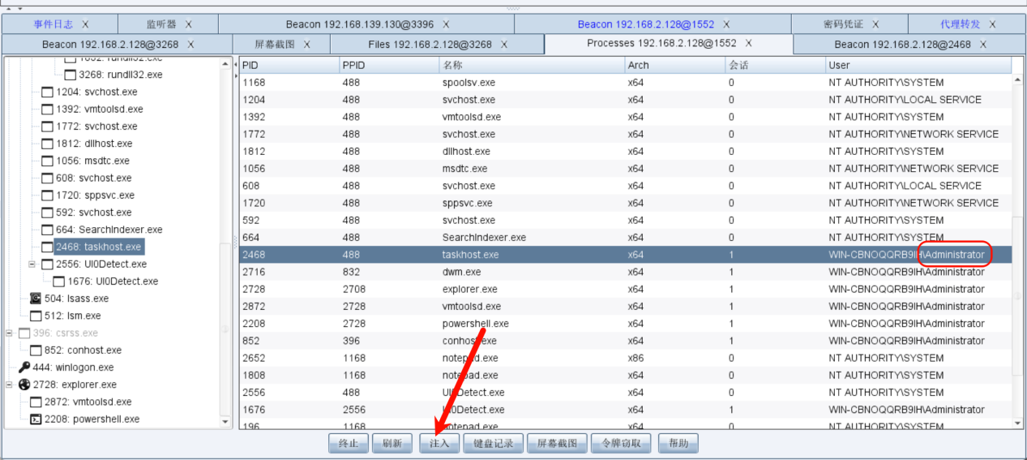The image size is (1027, 460).
Task: Click the key icon beside 444: winlogon.exe
Action: [24, 368]
